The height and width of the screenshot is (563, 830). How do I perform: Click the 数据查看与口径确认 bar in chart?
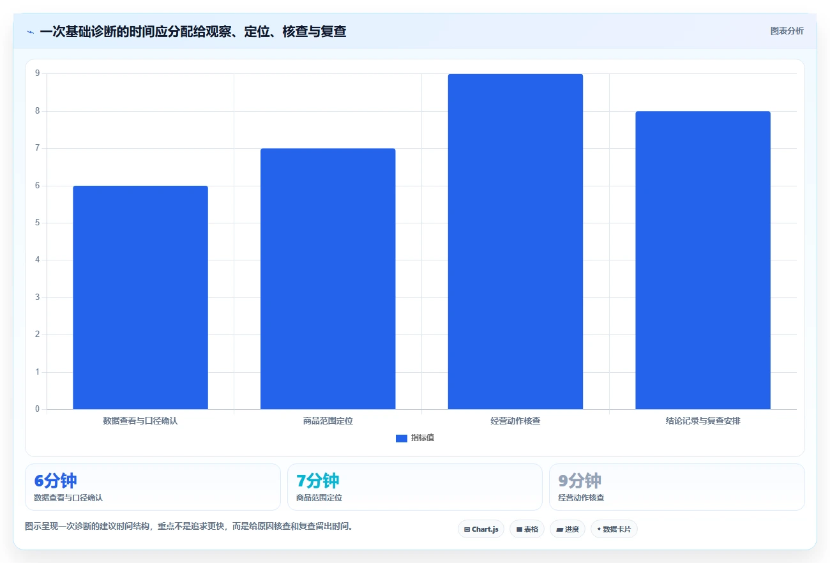140,297
